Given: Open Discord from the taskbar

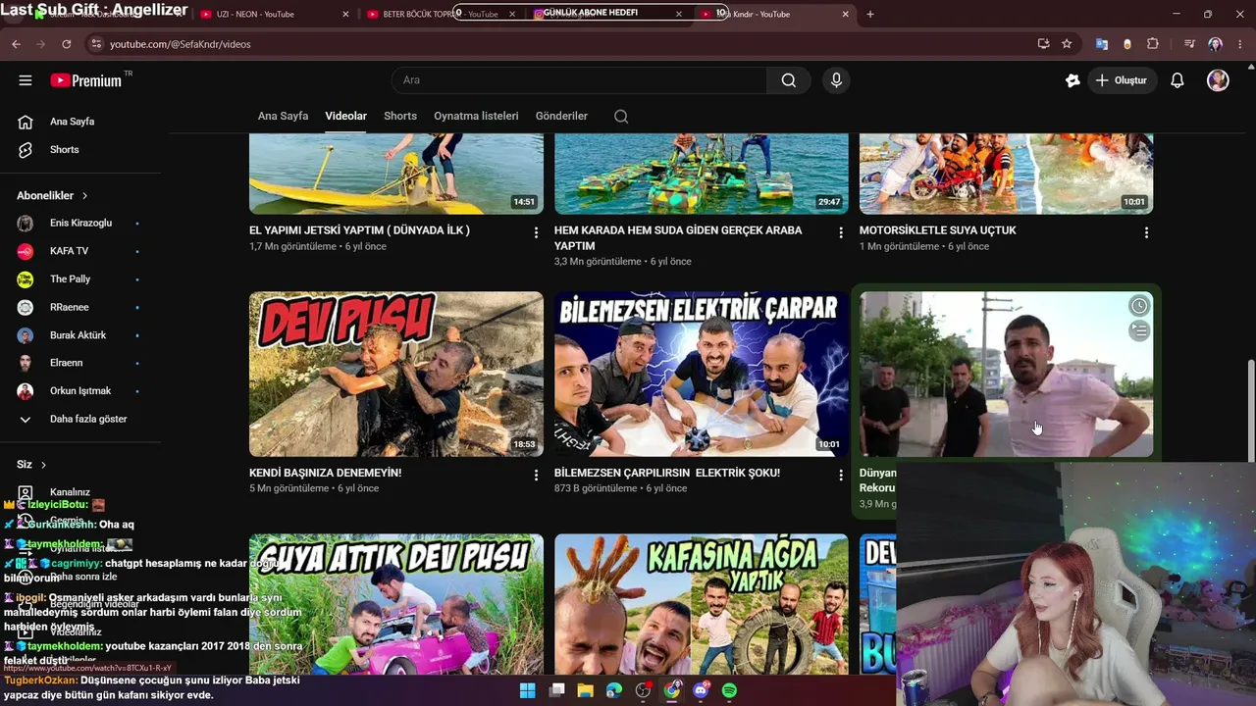Looking at the screenshot, I should coord(701,690).
